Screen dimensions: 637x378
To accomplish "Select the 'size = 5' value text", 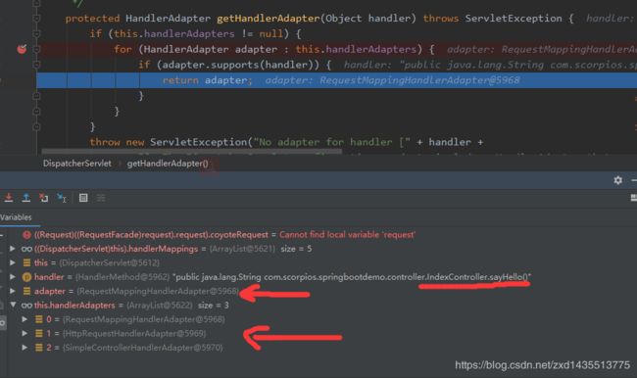I will (296, 249).
